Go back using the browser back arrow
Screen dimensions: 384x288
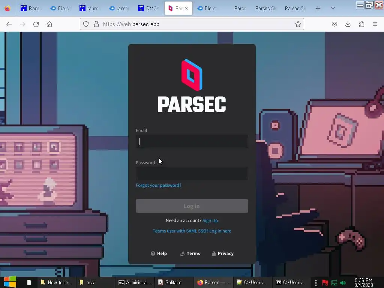click(x=9, y=24)
